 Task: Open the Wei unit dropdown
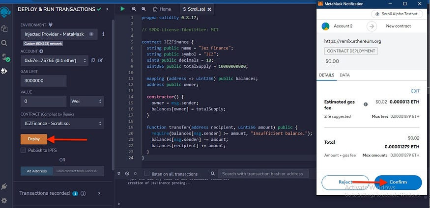click(x=87, y=101)
